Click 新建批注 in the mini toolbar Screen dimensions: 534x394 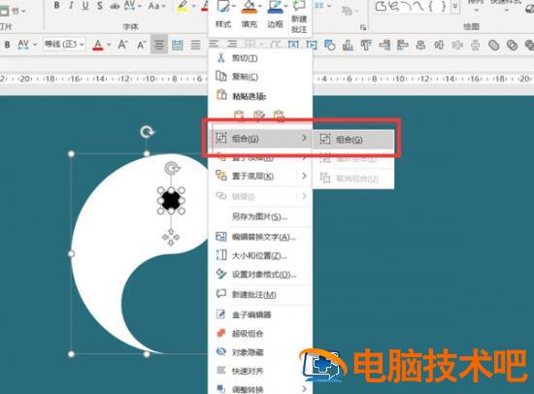tap(299, 17)
